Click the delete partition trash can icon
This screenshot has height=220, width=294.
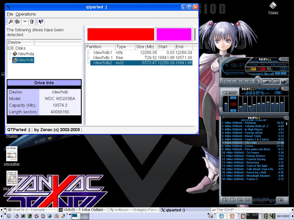click(32, 22)
